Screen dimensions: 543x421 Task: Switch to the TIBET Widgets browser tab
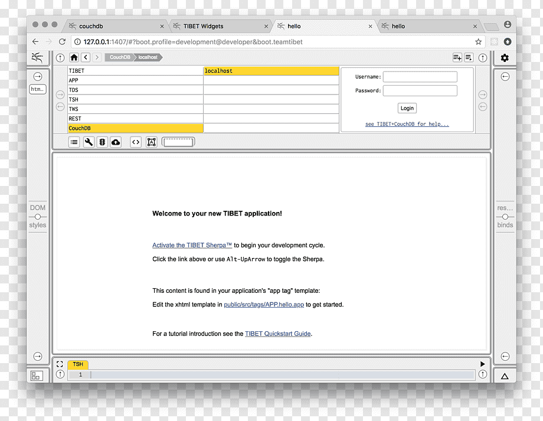point(220,27)
